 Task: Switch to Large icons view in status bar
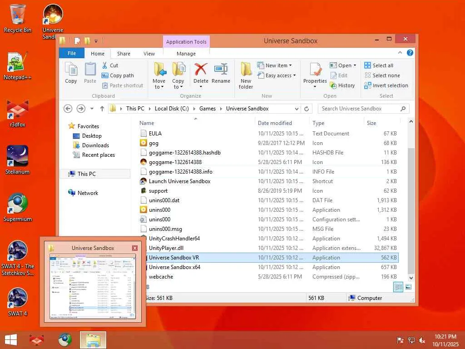click(408, 287)
